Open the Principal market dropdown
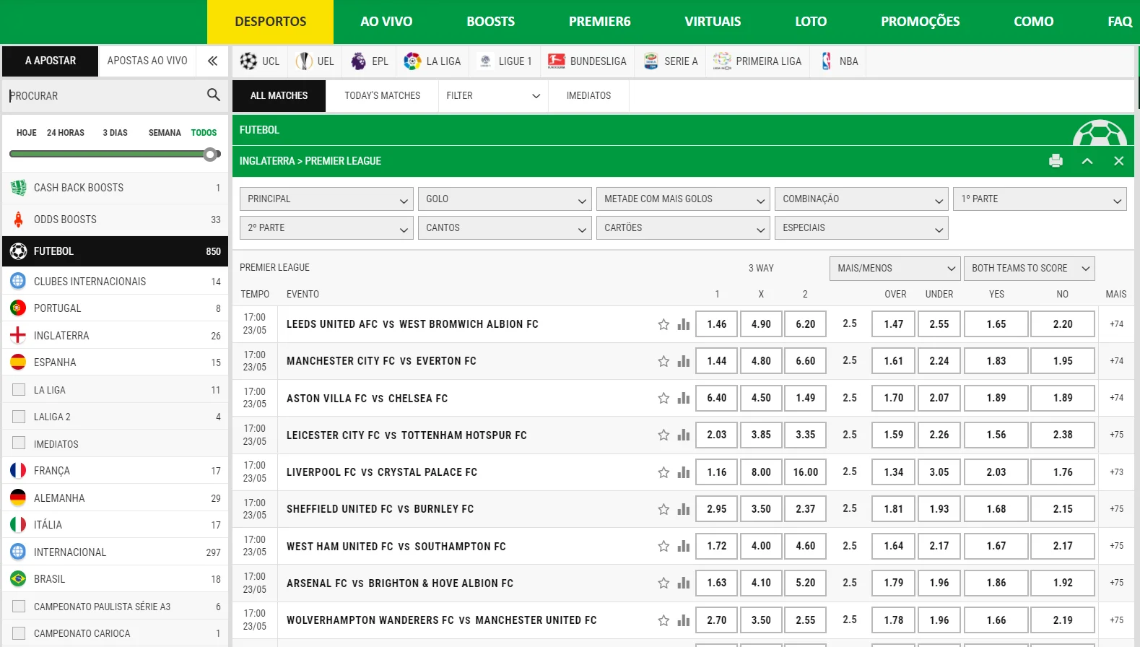 click(x=326, y=199)
